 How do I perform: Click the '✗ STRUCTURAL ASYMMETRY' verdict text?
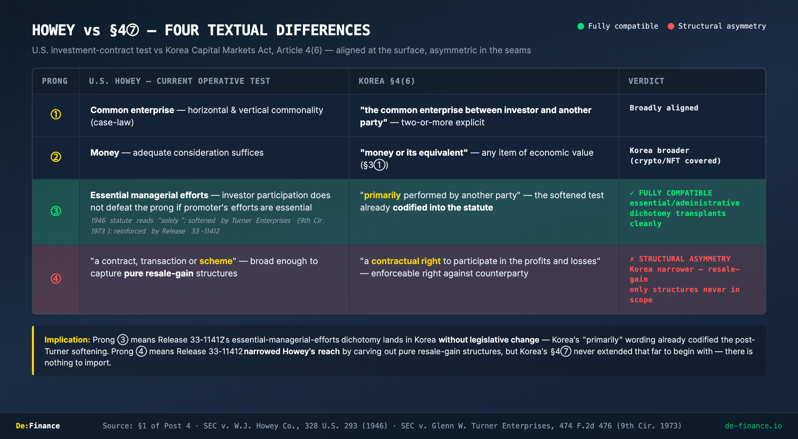680,259
